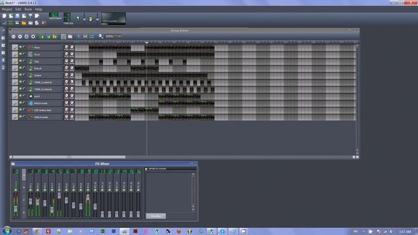
Task: Show or hide project notes
Action: click(37, 23)
